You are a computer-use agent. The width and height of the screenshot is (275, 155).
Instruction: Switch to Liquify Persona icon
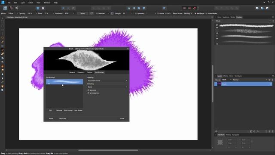[11, 8]
